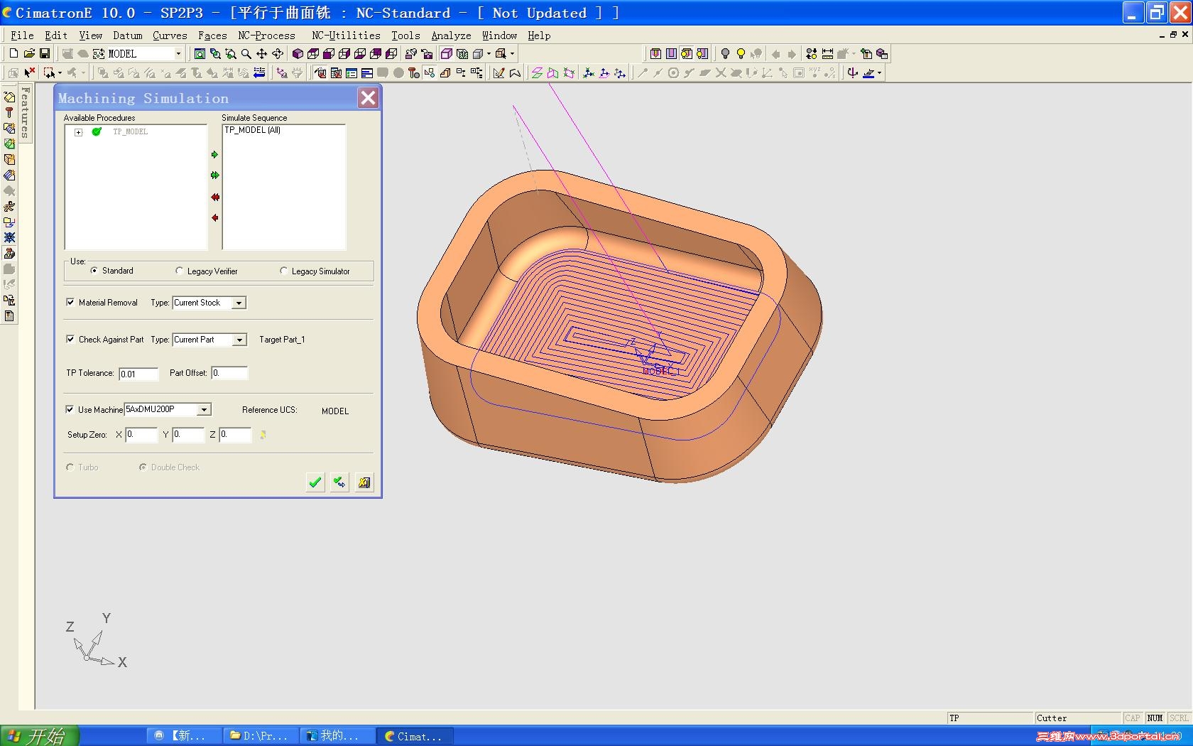The width and height of the screenshot is (1193, 746).
Task: Open the Help menu
Action: coord(539,35)
